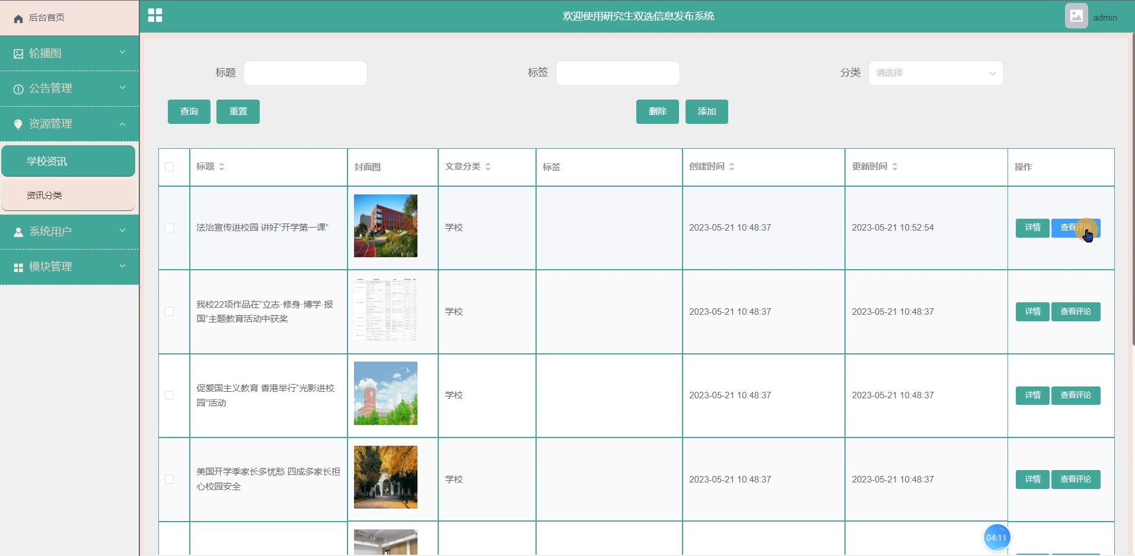Click the blue 04:11 timer bubble
The width and height of the screenshot is (1135, 556).
[996, 538]
